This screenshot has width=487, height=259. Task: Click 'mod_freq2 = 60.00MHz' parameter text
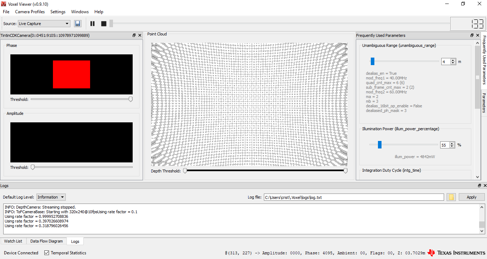pyautogui.click(x=386, y=92)
